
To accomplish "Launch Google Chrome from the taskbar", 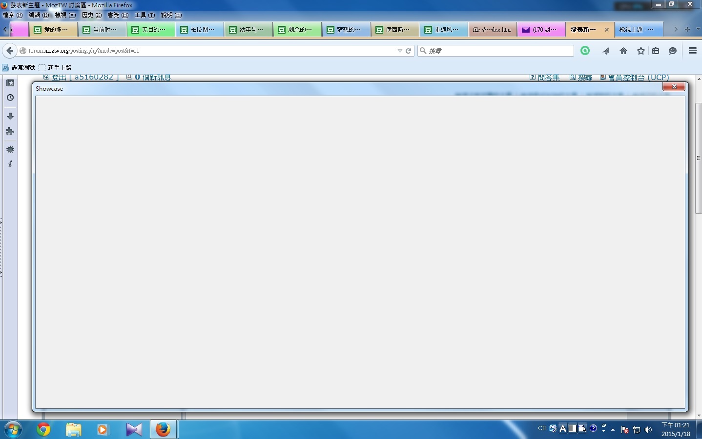I will [x=43, y=429].
